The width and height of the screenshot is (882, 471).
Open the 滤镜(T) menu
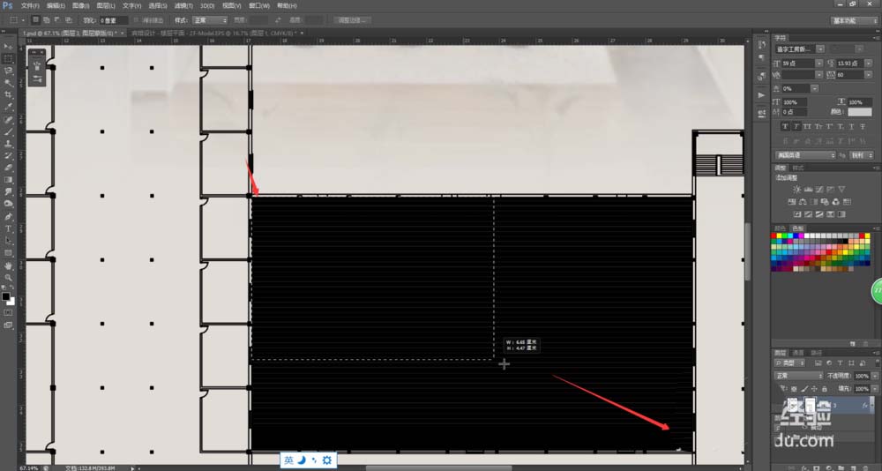183,5
